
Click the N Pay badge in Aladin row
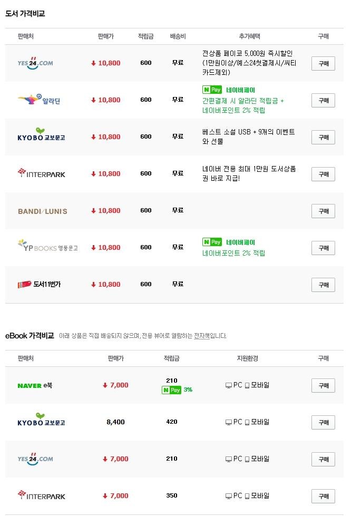point(212,90)
